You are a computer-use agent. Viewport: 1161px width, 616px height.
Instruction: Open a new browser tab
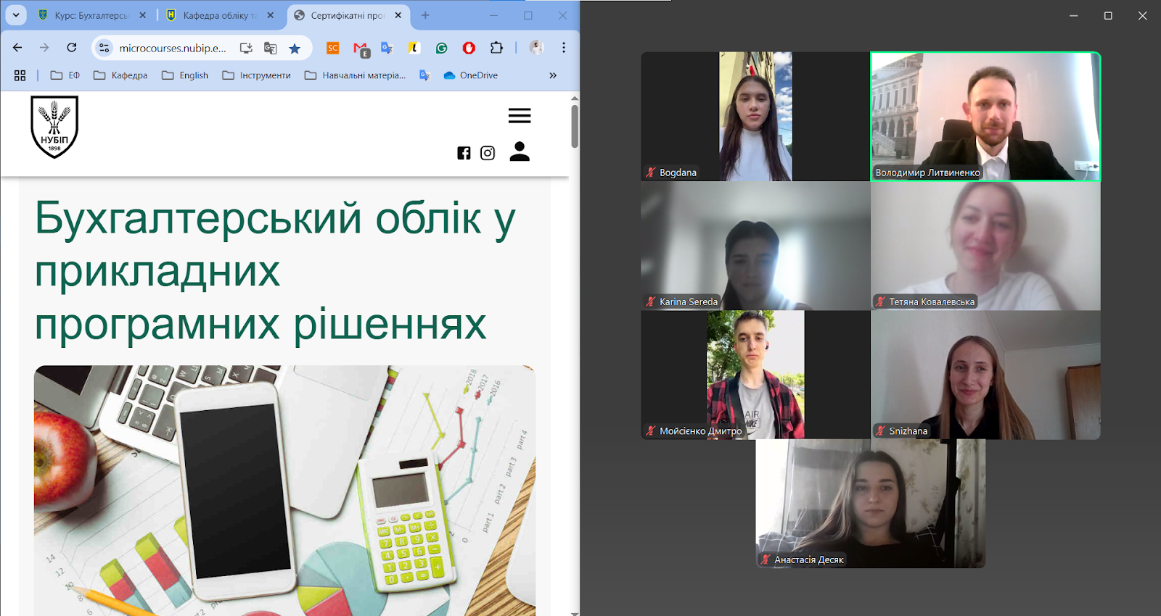(425, 15)
